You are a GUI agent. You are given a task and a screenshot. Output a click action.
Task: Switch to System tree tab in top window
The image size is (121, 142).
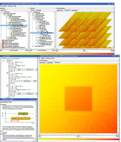coord(60,10)
